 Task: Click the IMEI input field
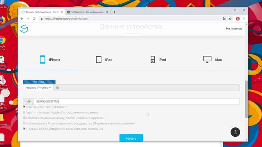[x=136, y=101]
